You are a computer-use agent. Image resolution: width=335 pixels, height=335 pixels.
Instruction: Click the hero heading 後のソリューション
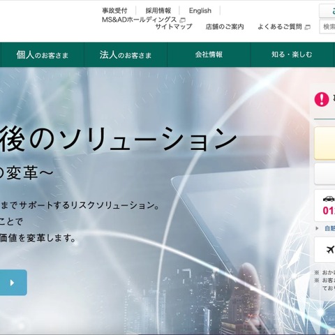tap(118, 139)
